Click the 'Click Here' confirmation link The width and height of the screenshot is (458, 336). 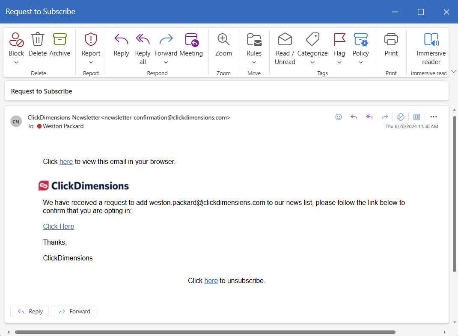58,226
